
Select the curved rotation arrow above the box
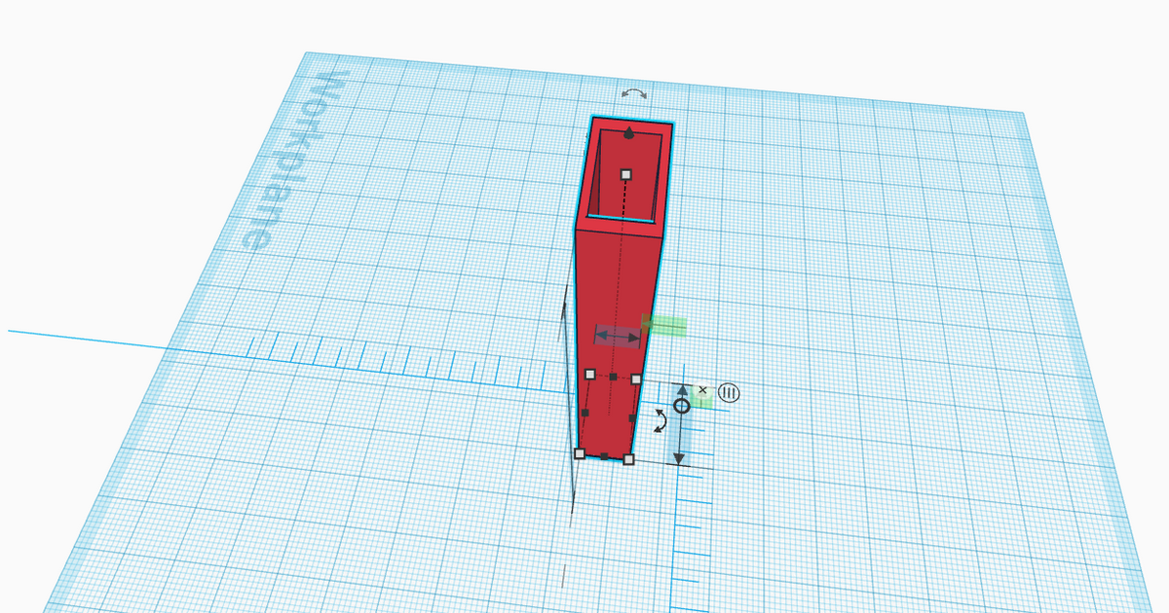pos(634,93)
